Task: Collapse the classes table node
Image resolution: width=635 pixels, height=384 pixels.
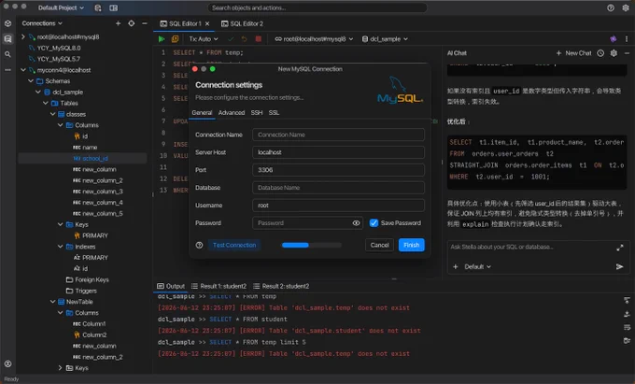Action: coord(52,114)
